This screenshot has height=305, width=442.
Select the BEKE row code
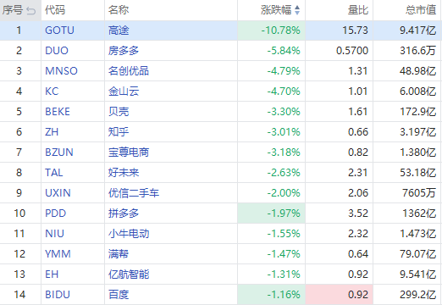click(x=58, y=112)
